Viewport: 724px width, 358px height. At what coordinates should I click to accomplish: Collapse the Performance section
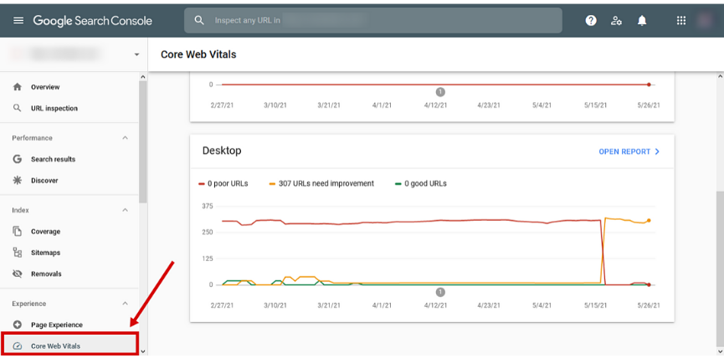125,138
